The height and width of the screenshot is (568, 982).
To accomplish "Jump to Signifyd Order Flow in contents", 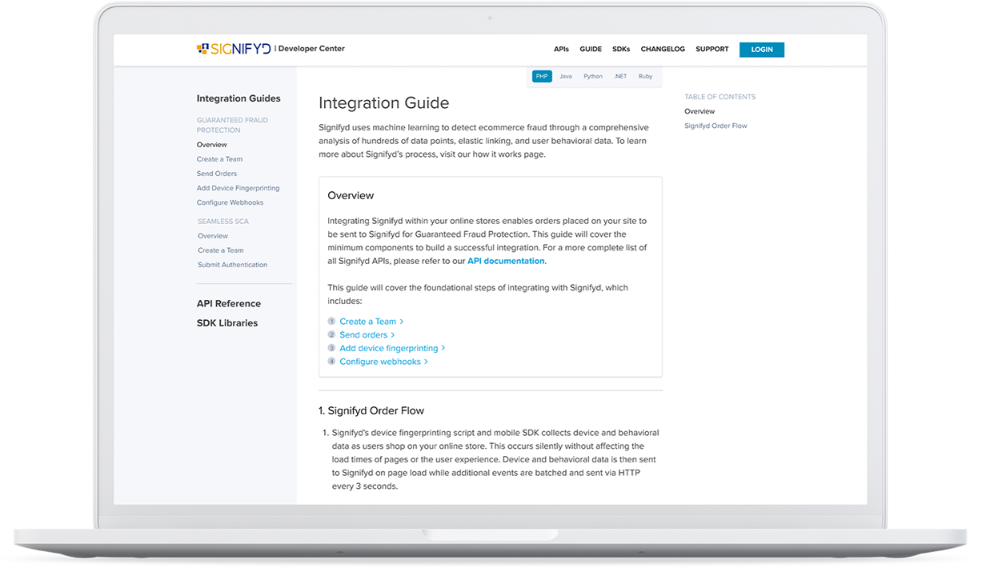I will point(715,126).
